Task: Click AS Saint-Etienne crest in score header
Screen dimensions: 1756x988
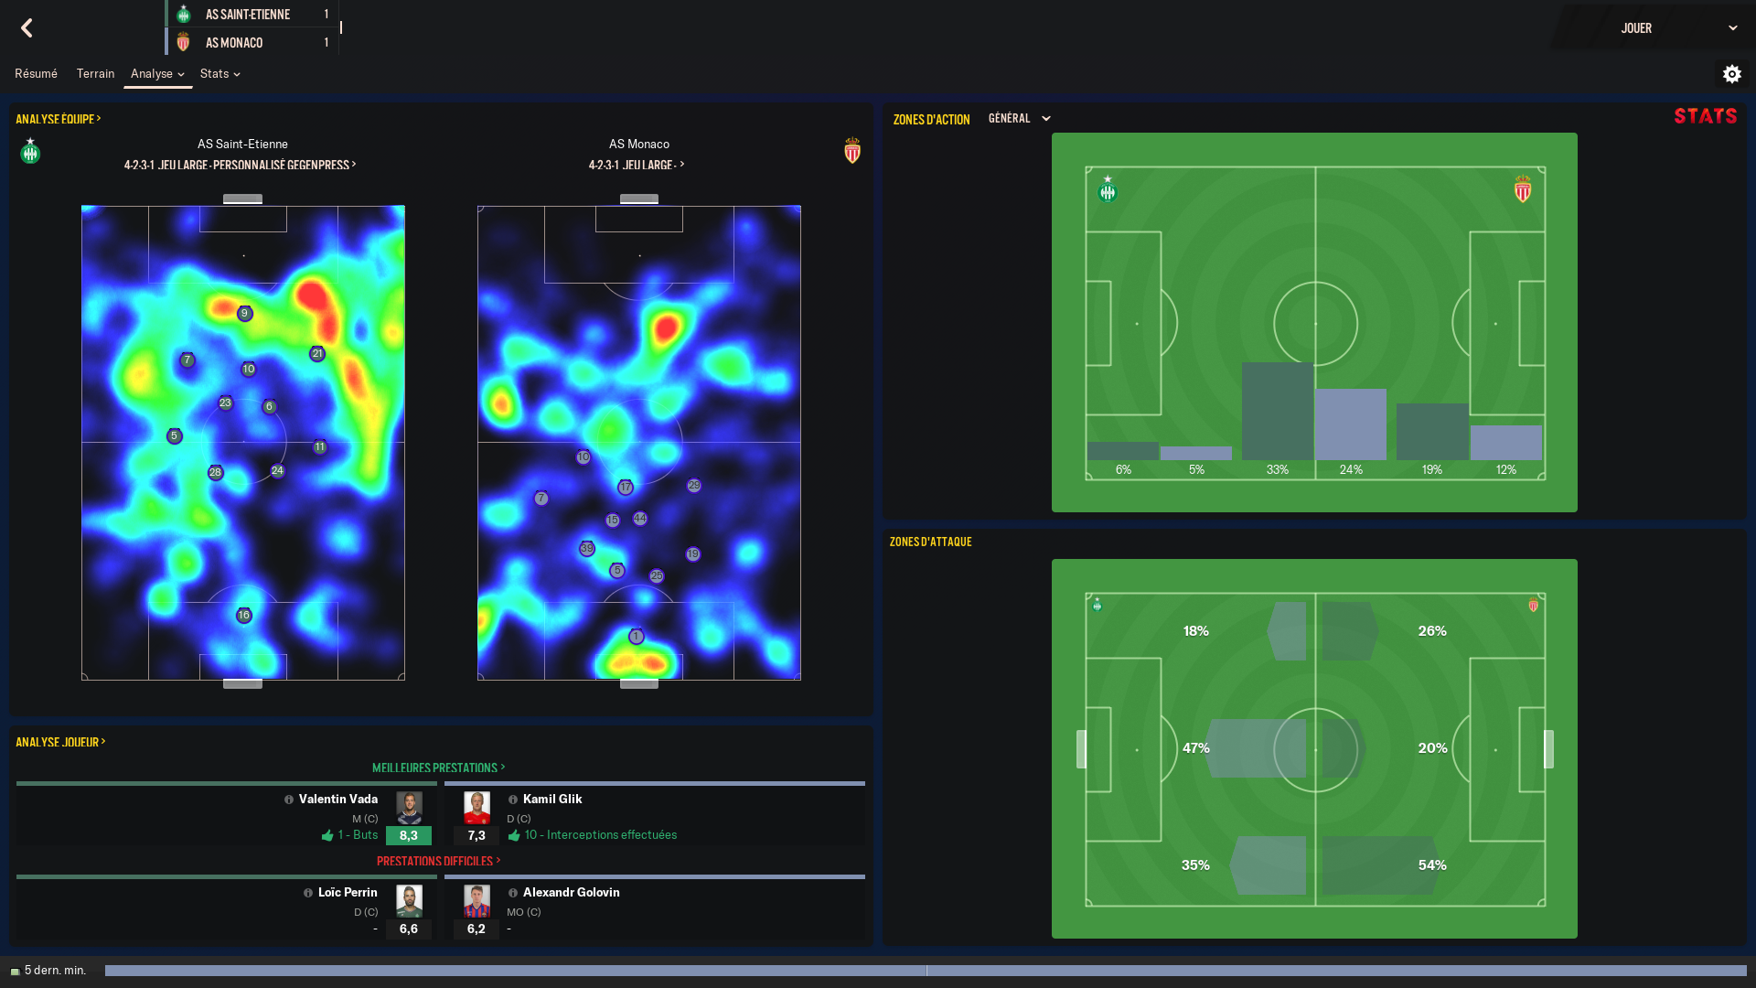Action: click(184, 15)
